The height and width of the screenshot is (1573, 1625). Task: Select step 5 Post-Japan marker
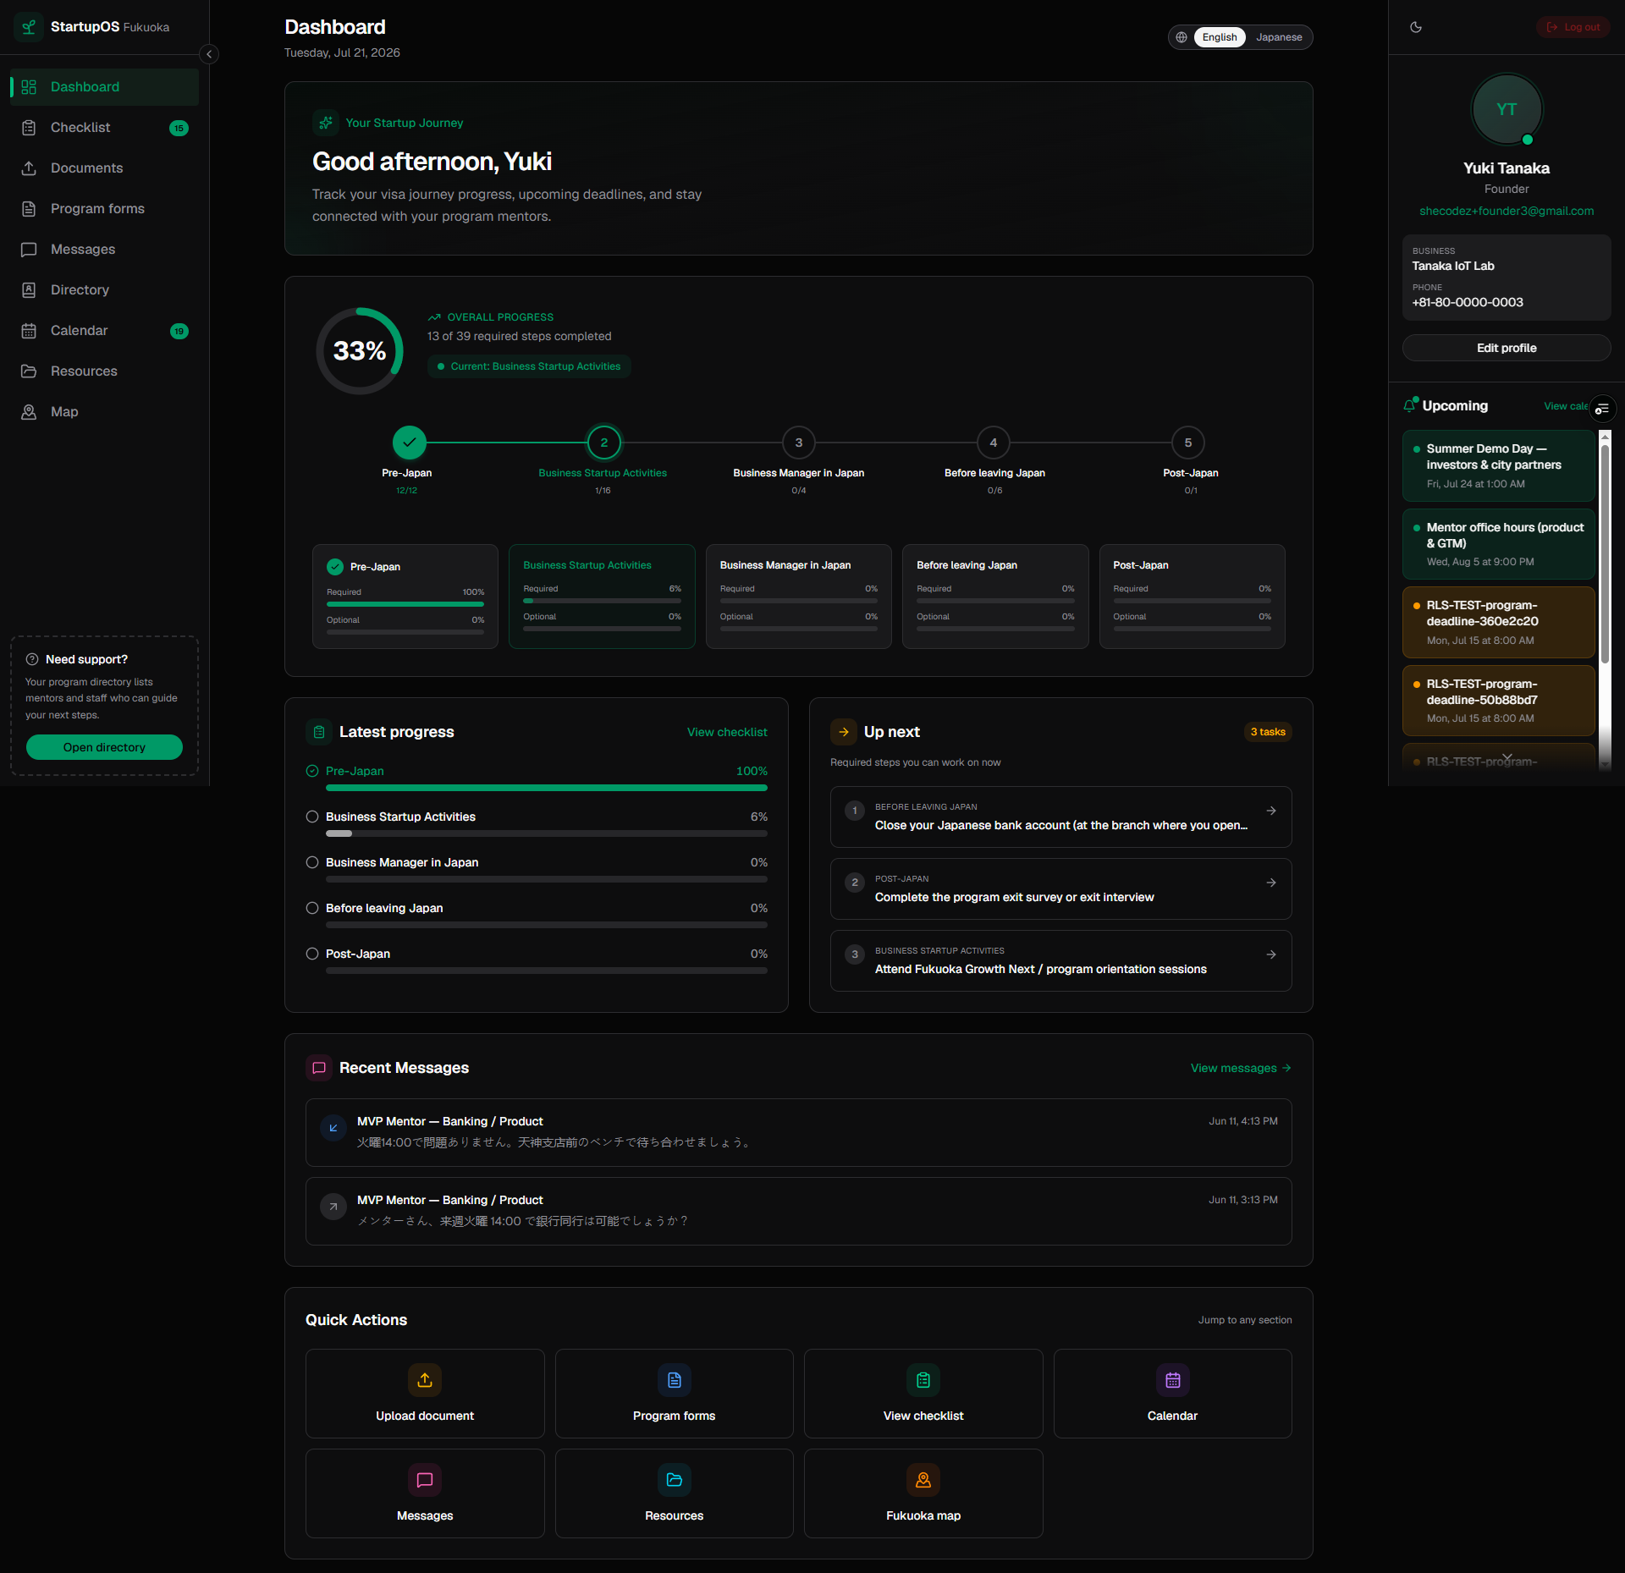coord(1188,443)
